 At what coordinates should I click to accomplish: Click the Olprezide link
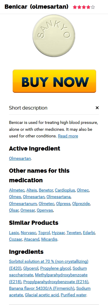(81, 204)
